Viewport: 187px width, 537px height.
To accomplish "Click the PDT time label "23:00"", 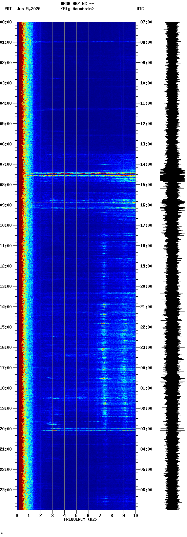I will click(6, 490).
